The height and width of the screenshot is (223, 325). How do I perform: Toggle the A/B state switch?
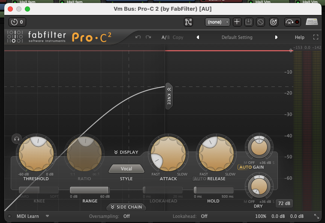(166, 37)
